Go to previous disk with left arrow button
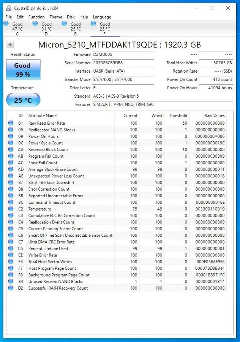The image size is (240, 342). point(10,44)
